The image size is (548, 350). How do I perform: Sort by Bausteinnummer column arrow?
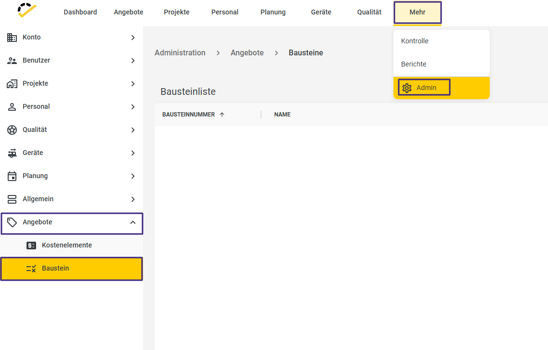click(222, 115)
